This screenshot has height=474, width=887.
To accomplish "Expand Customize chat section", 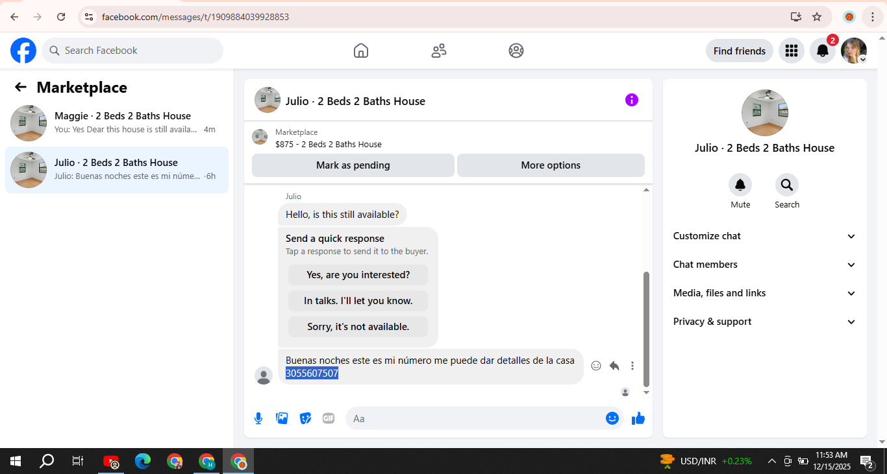I will pyautogui.click(x=765, y=236).
